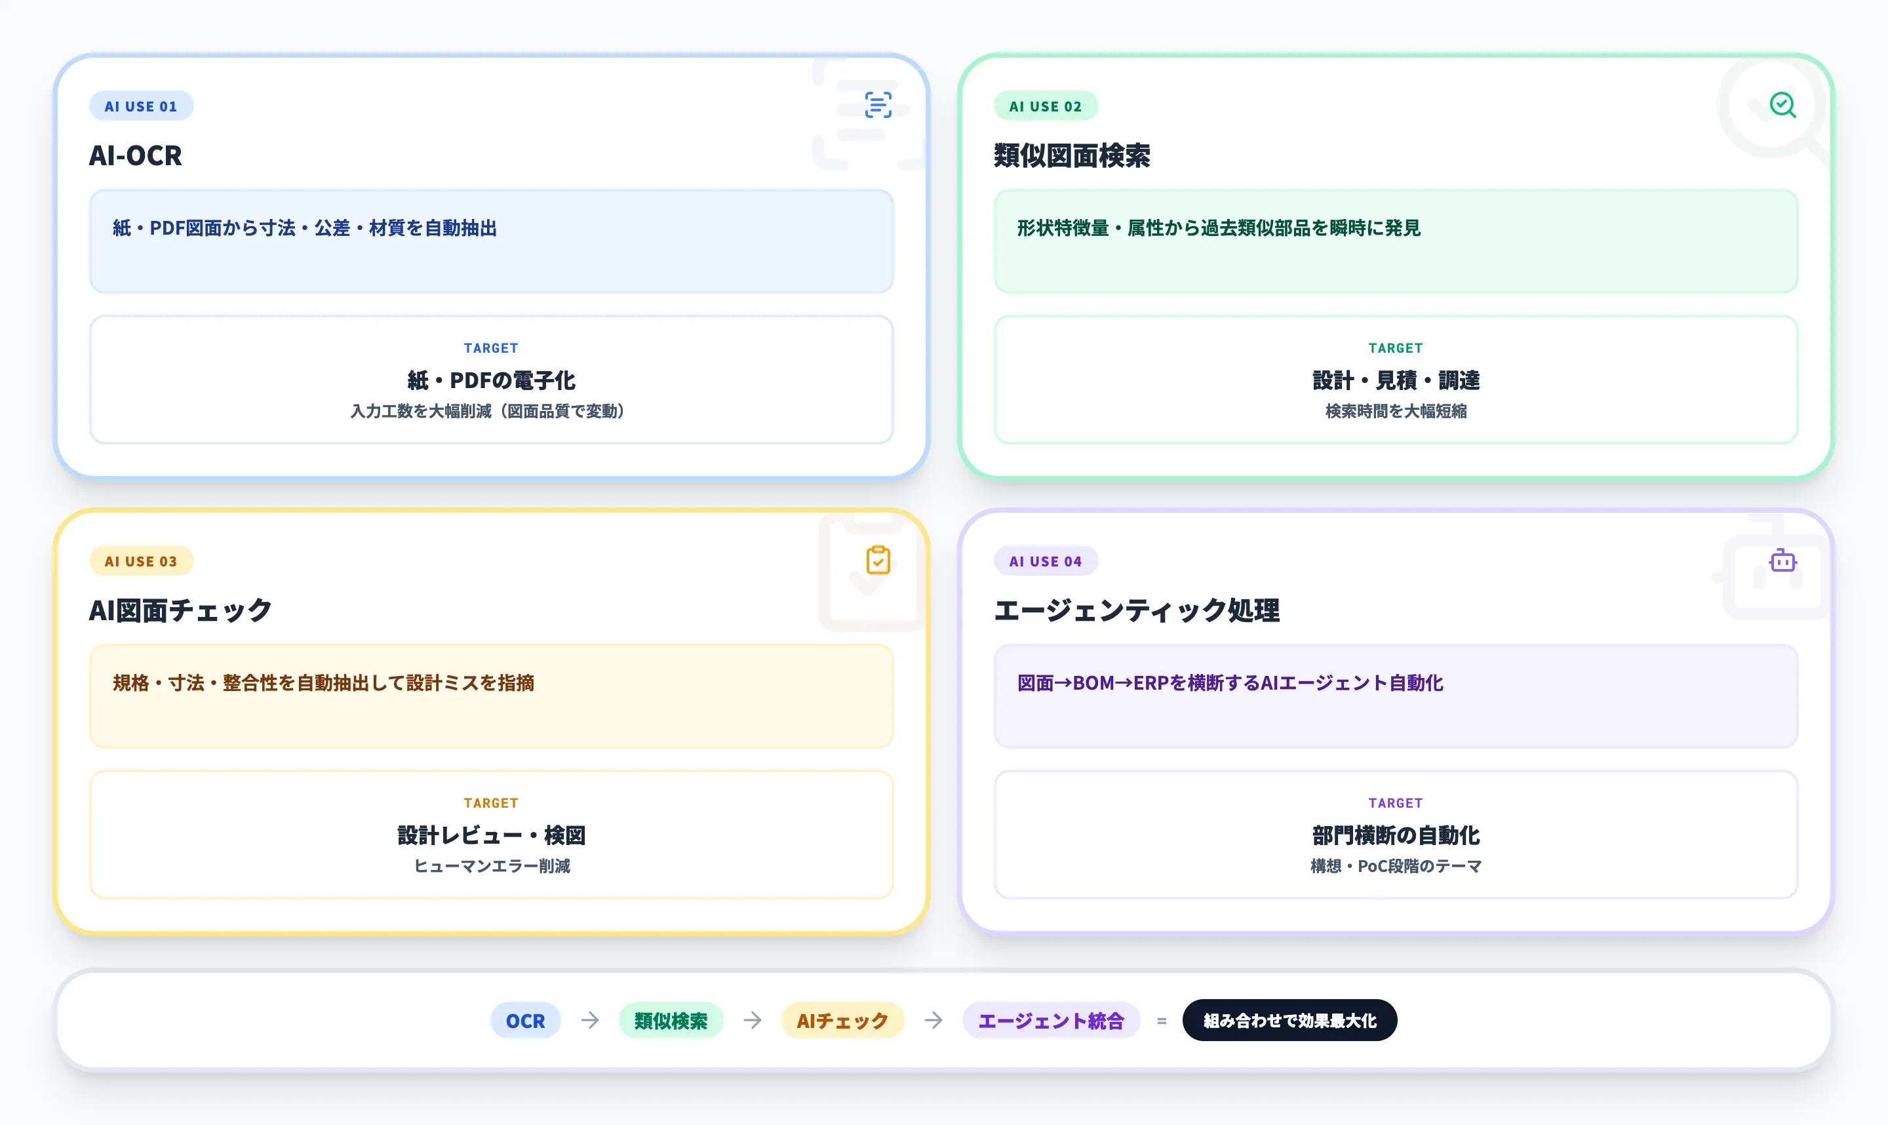The height and width of the screenshot is (1125, 1888).
Task: Select the AI USE 03 badge
Action: (141, 561)
